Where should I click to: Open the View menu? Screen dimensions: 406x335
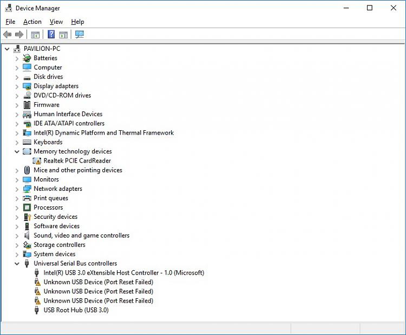click(56, 22)
